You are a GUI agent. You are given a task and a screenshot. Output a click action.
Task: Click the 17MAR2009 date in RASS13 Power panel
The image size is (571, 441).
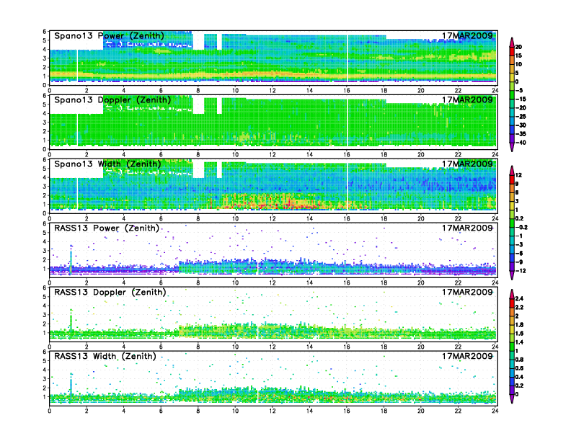tap(467, 228)
